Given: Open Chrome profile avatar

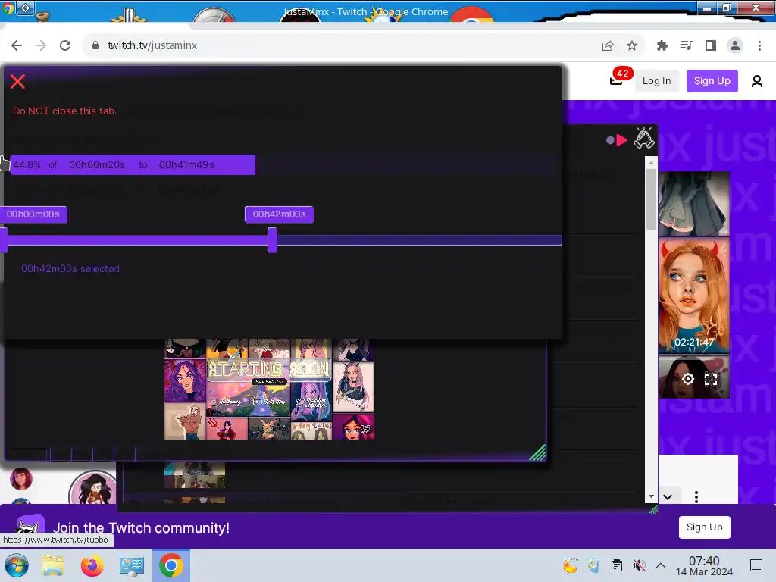Looking at the screenshot, I should point(735,45).
